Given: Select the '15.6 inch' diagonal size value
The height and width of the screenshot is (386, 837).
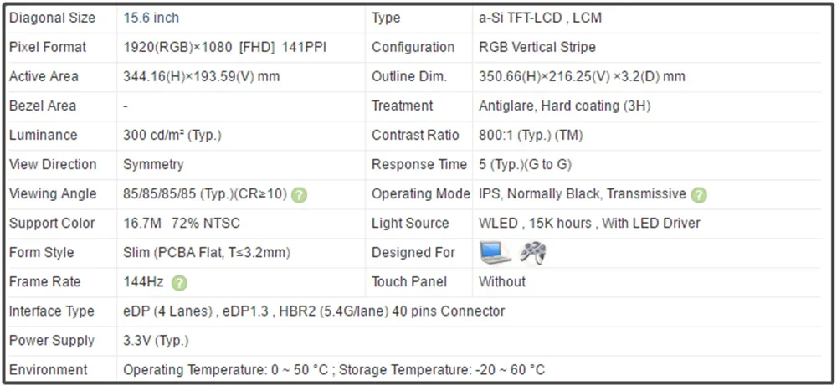Looking at the screenshot, I should coord(151,18).
